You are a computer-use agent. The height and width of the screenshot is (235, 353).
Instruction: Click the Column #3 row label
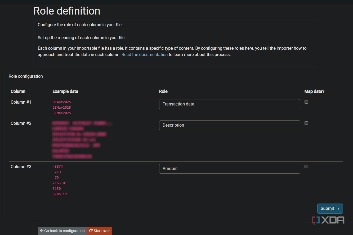pyautogui.click(x=21, y=167)
